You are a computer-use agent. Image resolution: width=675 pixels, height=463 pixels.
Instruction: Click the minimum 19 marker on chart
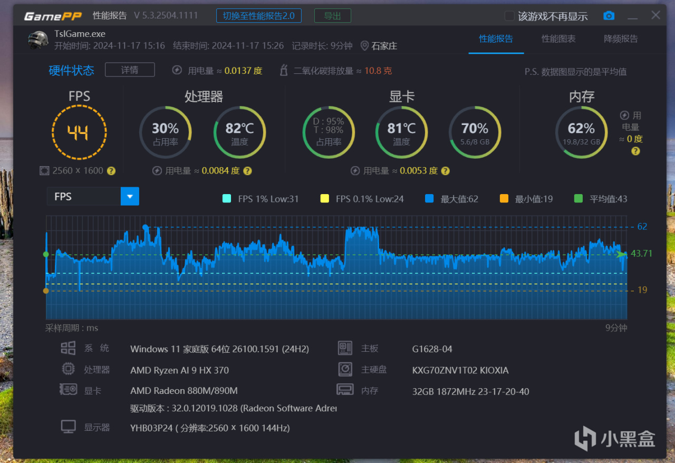tap(46, 291)
